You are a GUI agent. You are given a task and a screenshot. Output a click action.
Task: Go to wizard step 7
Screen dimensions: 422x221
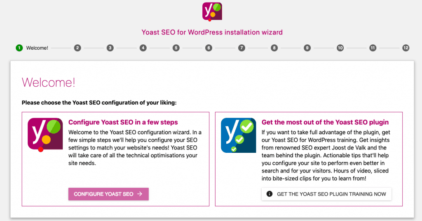coord(241,48)
